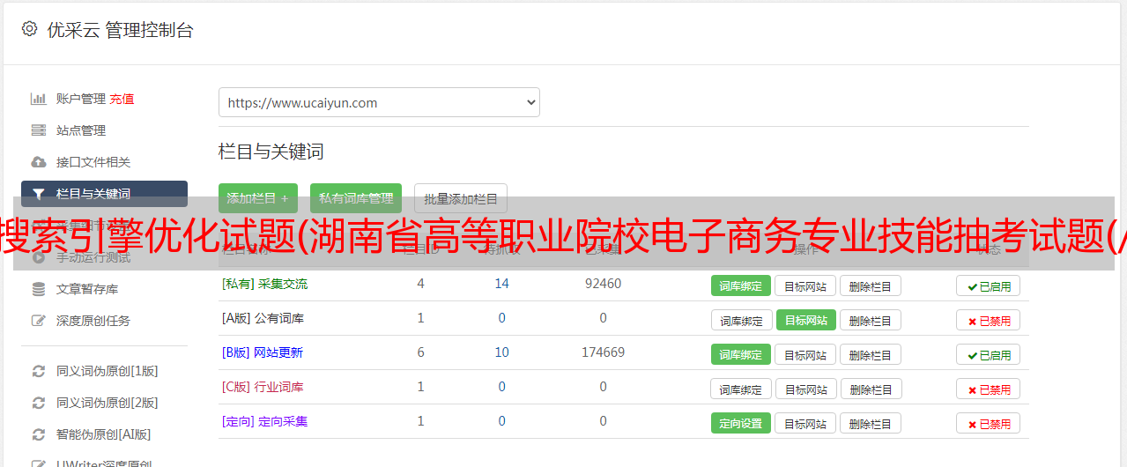Click the gear icon beside 优采云 管理控制台
This screenshot has width=1127, height=467.
click(29, 29)
